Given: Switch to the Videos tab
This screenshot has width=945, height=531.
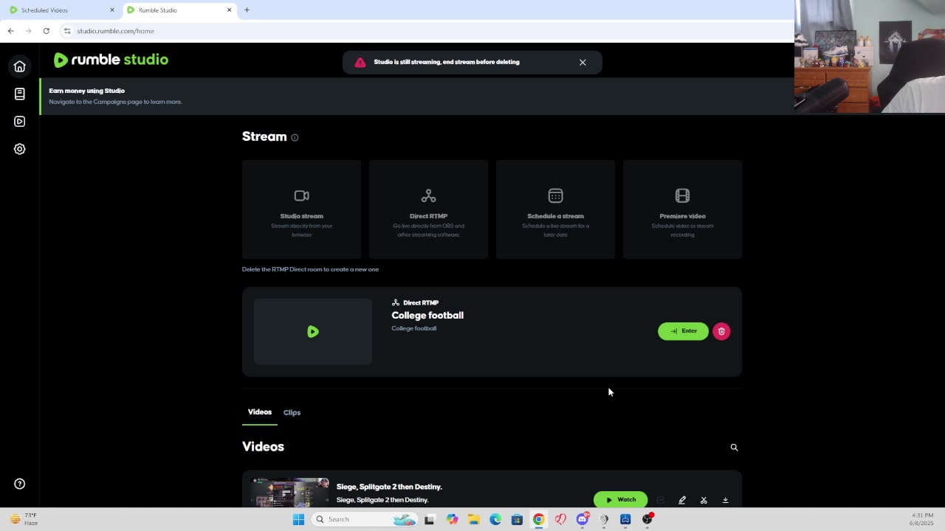Looking at the screenshot, I should tap(260, 412).
